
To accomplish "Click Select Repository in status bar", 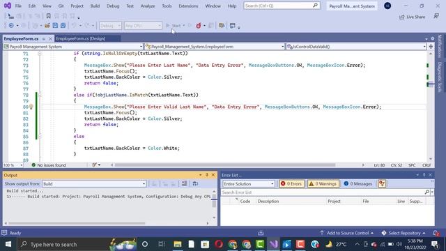I will coord(403,233).
